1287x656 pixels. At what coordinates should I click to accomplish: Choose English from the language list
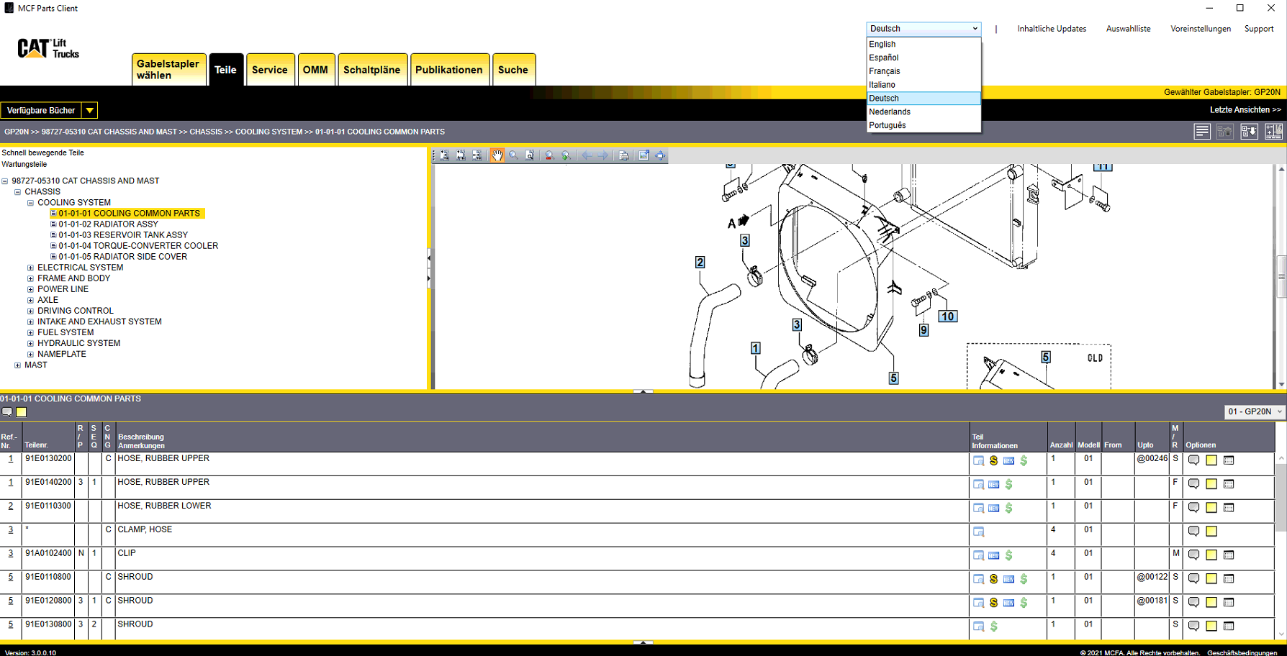(882, 44)
